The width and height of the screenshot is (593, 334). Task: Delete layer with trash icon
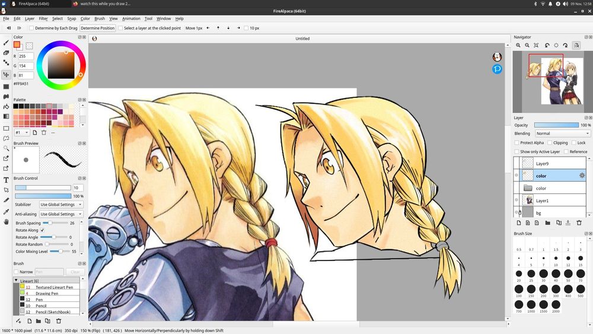[x=579, y=223]
